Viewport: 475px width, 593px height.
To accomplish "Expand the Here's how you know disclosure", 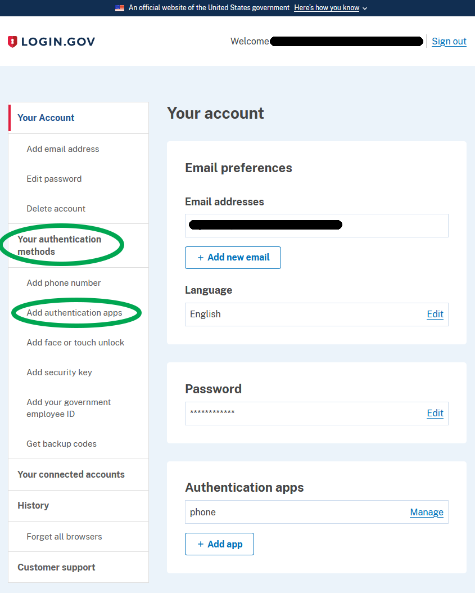I will [x=326, y=8].
